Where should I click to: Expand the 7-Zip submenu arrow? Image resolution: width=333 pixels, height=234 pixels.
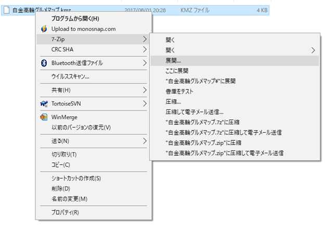tap(145, 39)
